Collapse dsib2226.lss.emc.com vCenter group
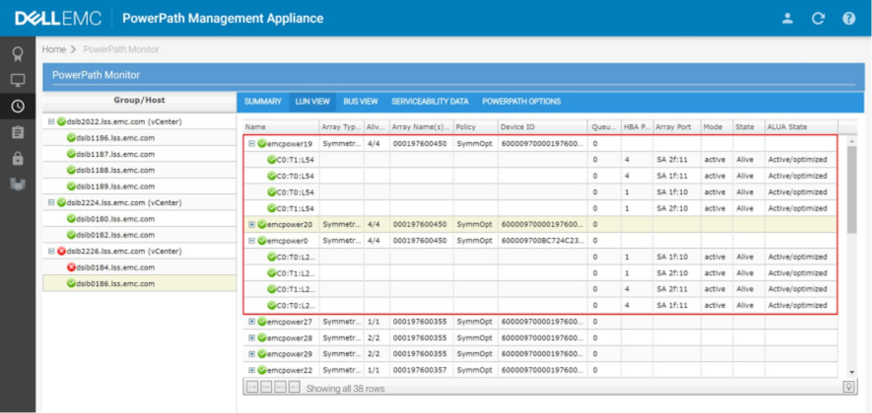The image size is (872, 413). tap(51, 251)
